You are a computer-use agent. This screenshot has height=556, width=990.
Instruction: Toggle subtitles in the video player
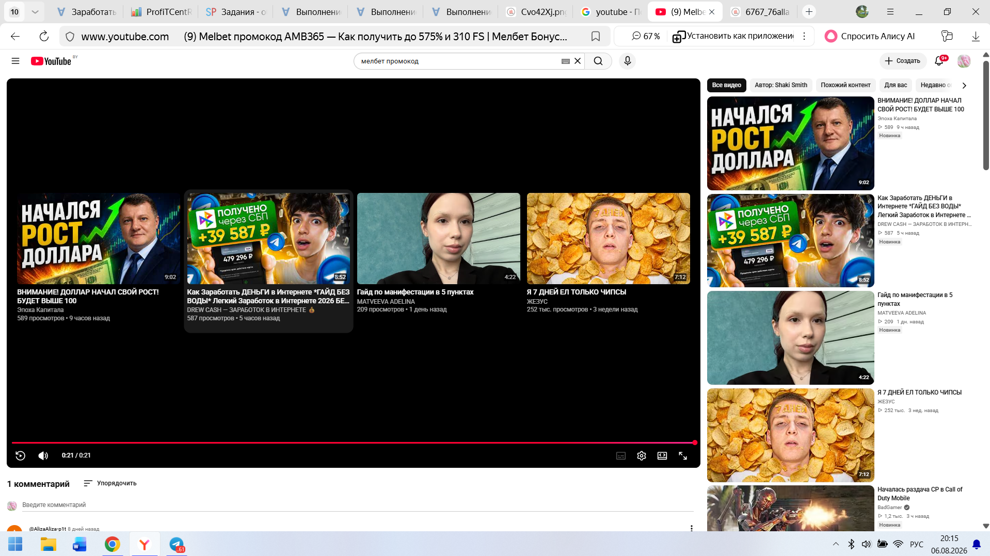(621, 455)
